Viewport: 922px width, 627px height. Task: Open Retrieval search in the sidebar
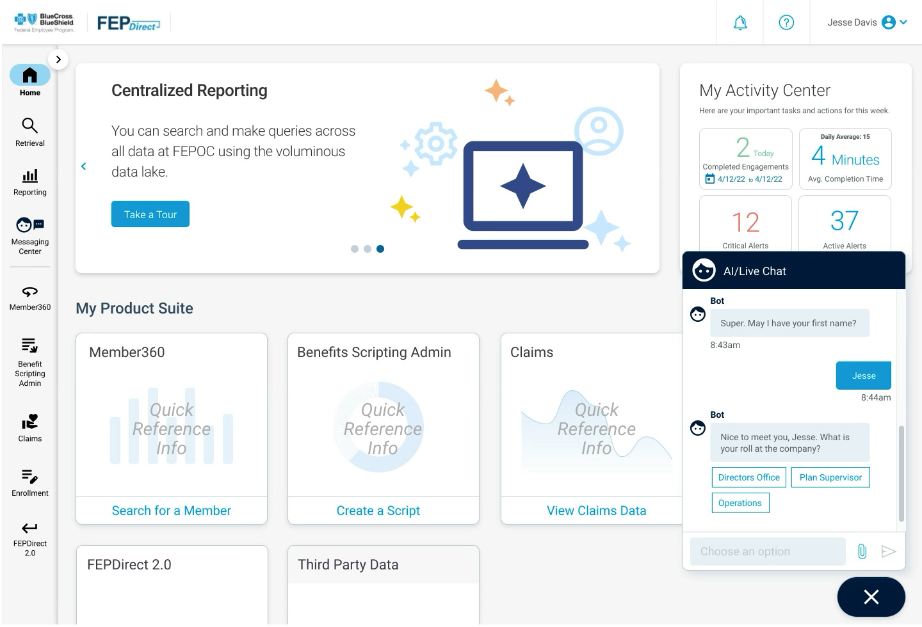pos(30,132)
